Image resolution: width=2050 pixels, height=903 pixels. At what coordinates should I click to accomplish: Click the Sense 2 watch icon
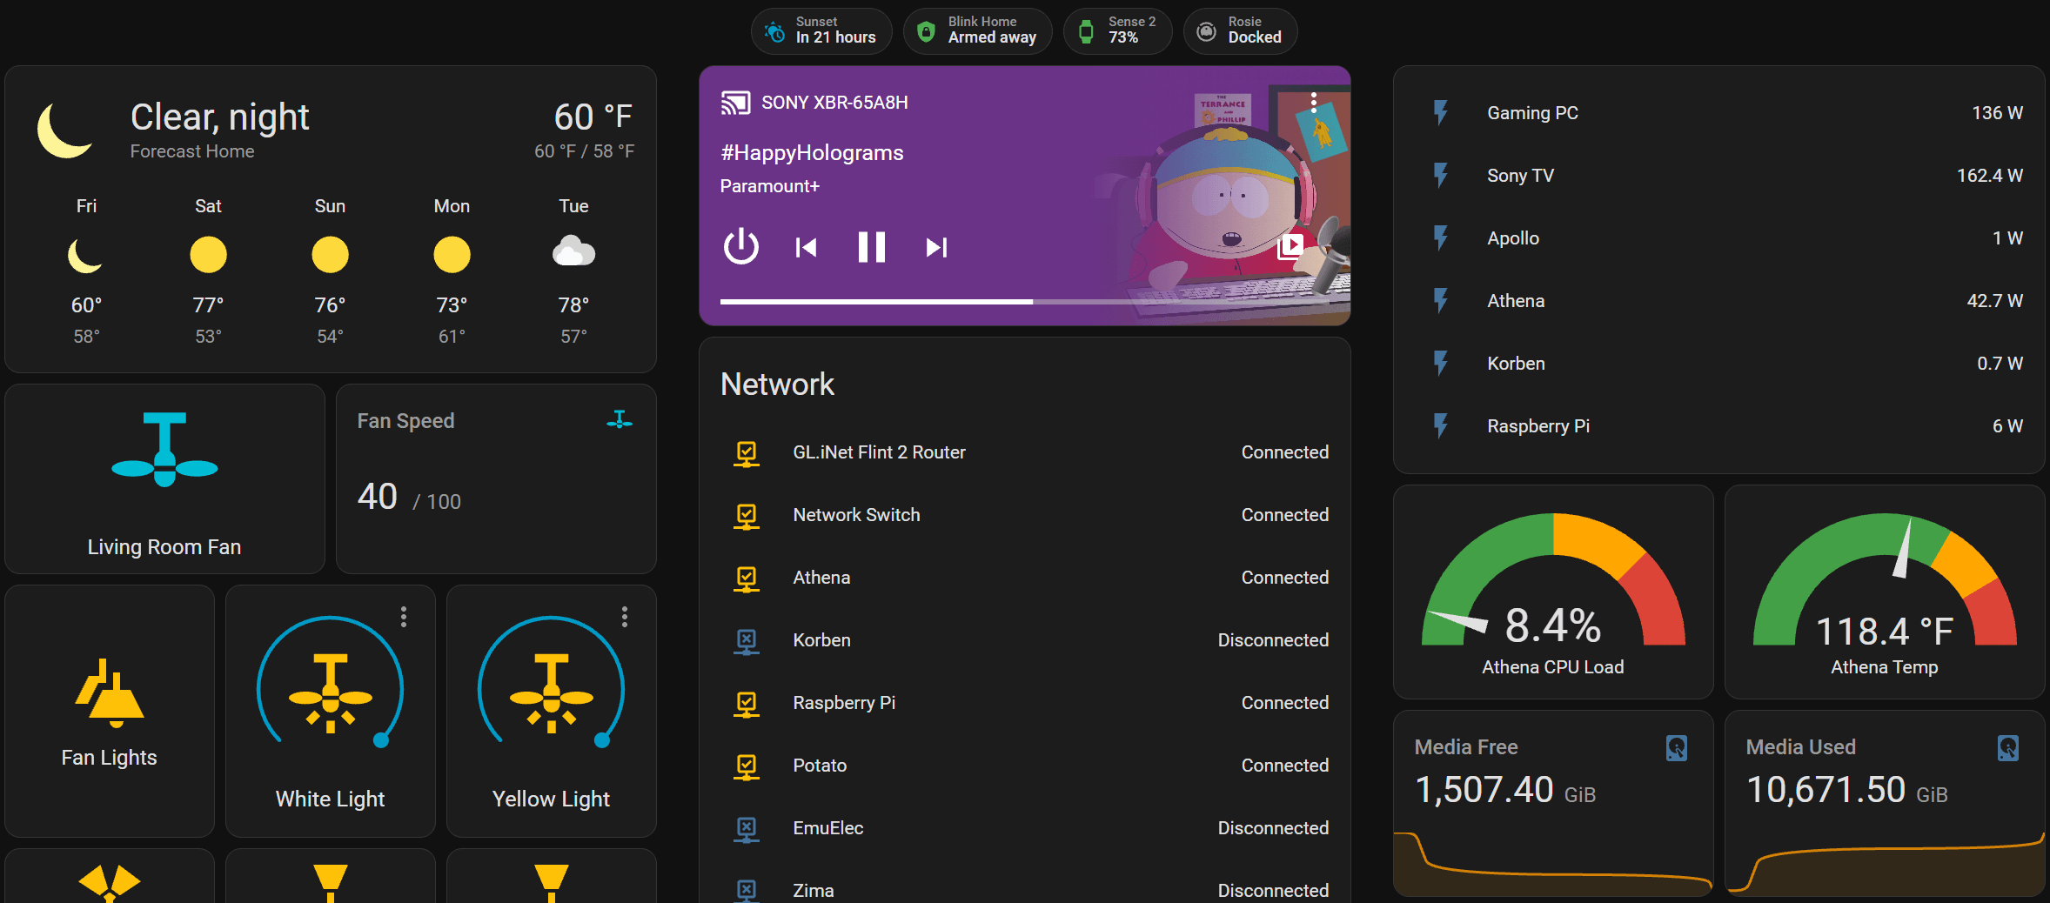[x=1086, y=30]
